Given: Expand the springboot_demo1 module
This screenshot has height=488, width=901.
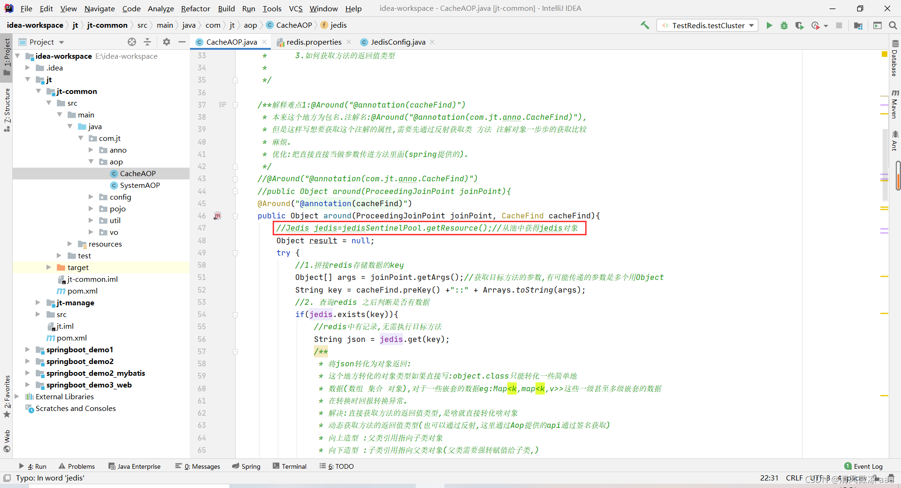Looking at the screenshot, I should (x=28, y=349).
